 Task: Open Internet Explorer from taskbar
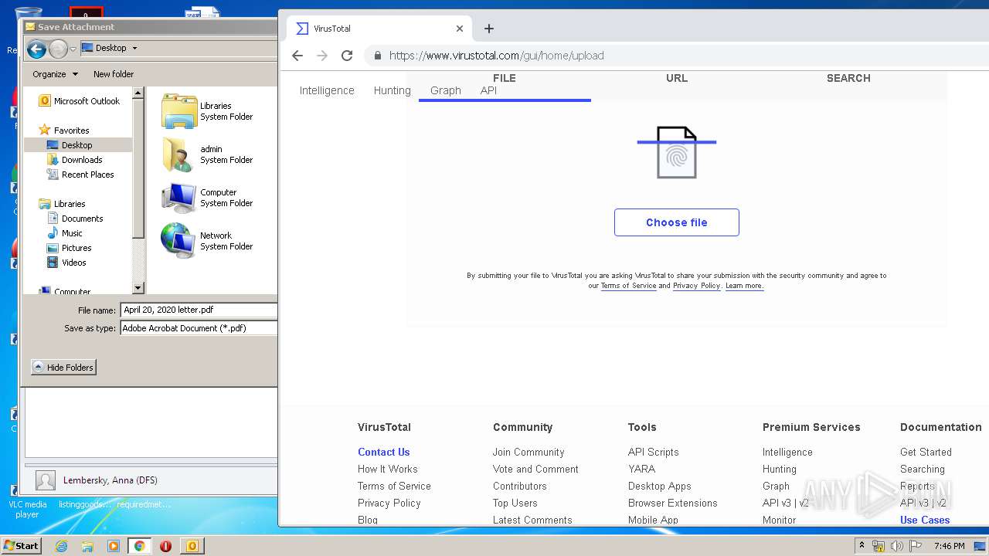(61, 546)
